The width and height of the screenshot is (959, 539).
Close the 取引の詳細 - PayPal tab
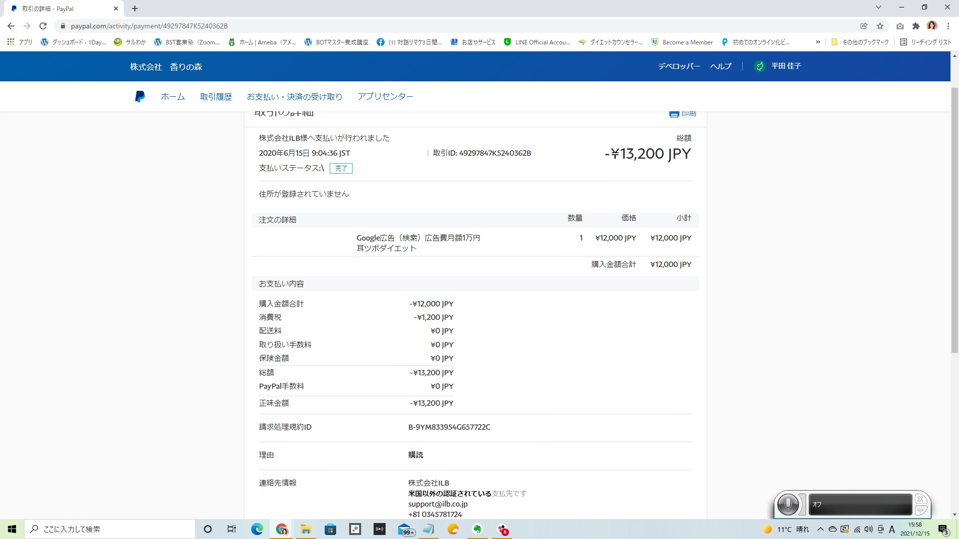click(x=115, y=8)
